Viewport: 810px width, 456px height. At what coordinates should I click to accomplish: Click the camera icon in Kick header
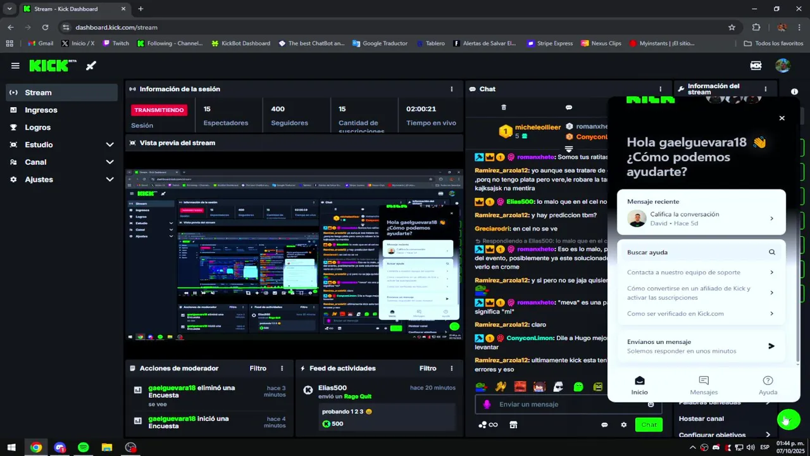(x=756, y=66)
